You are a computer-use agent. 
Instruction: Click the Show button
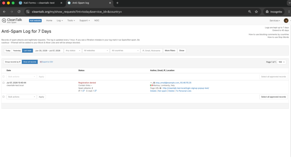[x=182, y=51]
